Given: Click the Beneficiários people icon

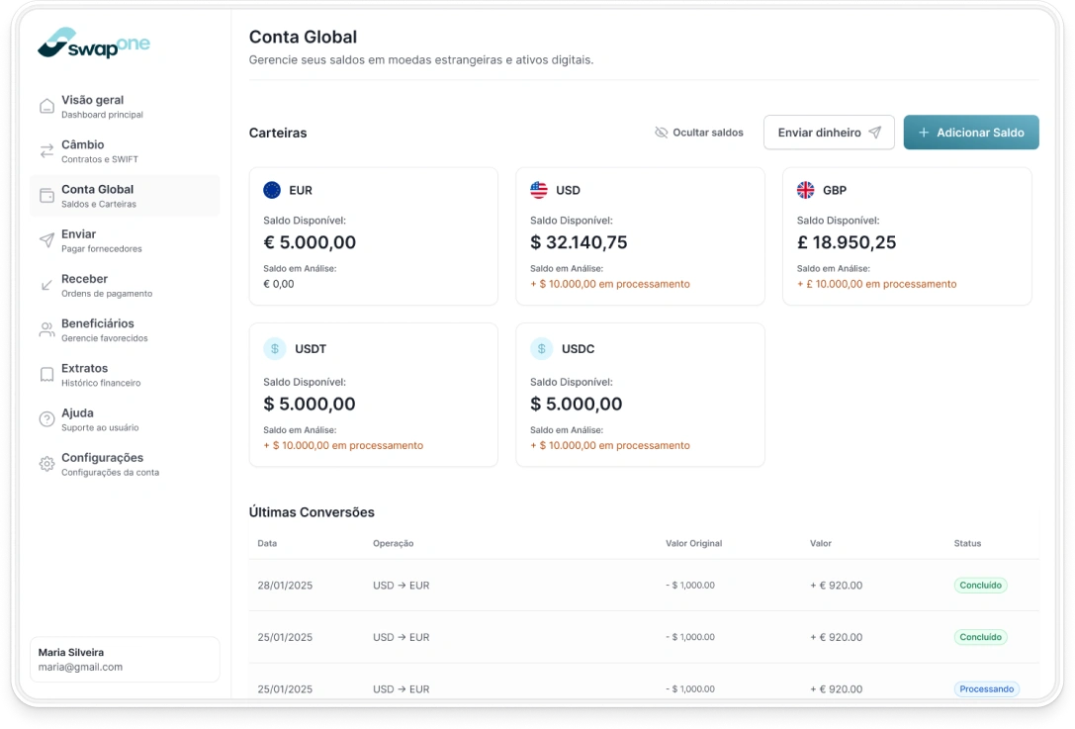Looking at the screenshot, I should 46,329.
